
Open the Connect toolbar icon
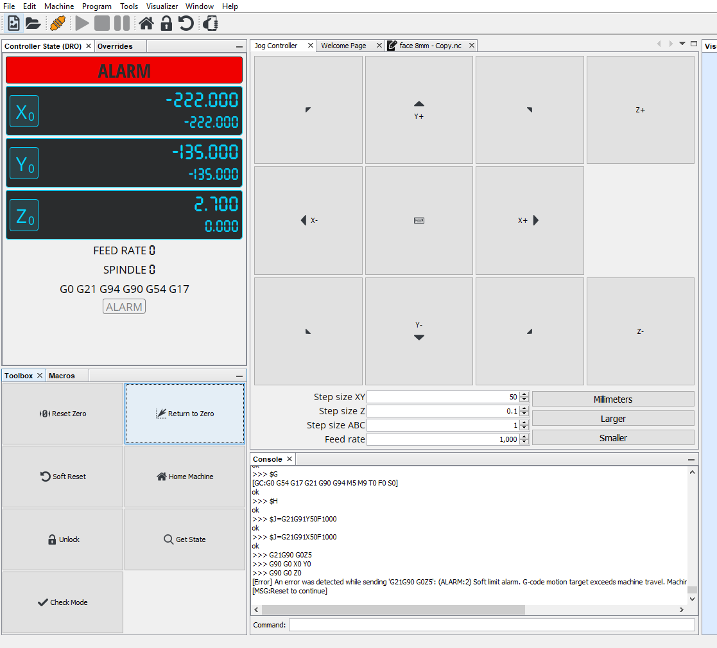[56, 23]
